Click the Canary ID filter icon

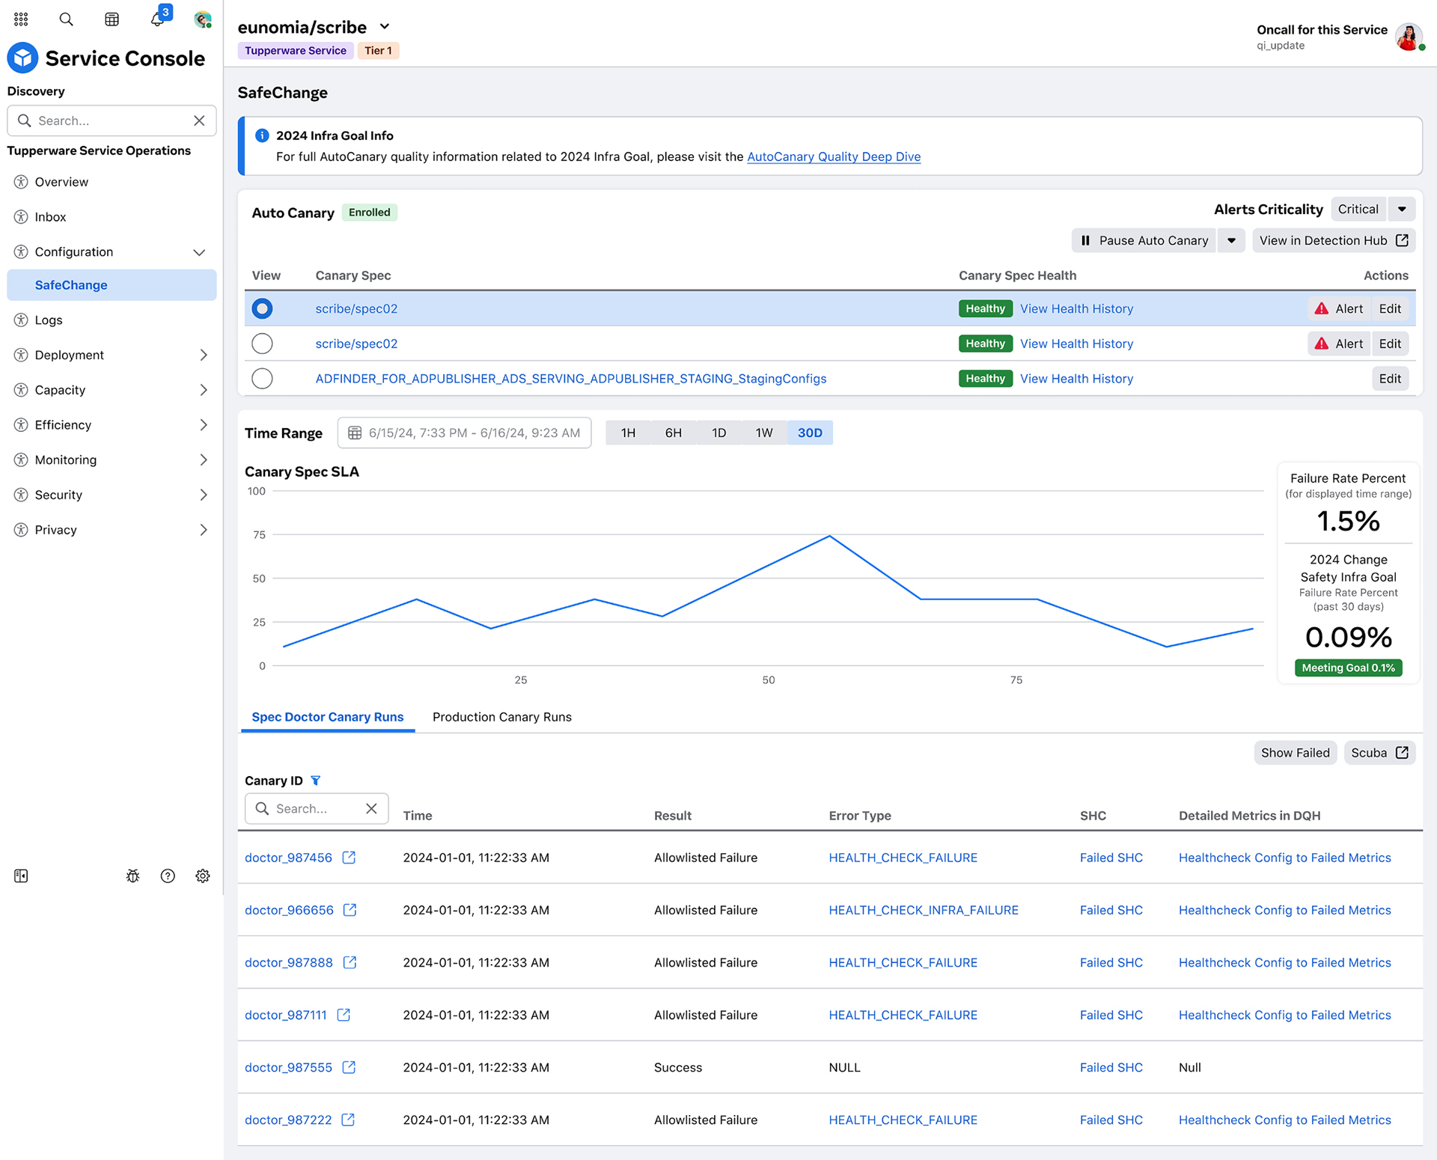[316, 781]
